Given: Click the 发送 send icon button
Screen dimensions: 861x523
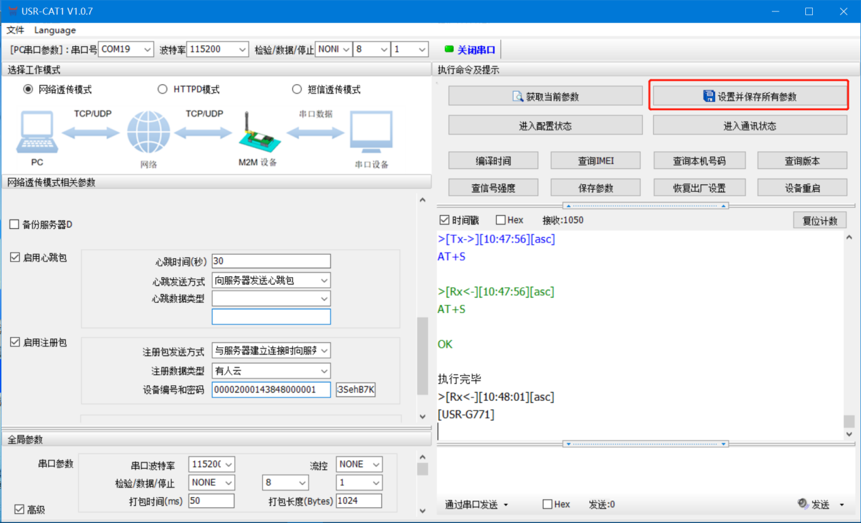Looking at the screenshot, I should click(x=803, y=504).
